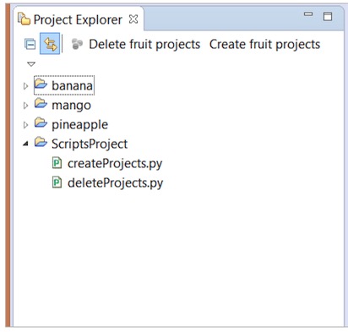Collapse the ScriptsProject node
Screen dimensions: 348x332
[25, 144]
